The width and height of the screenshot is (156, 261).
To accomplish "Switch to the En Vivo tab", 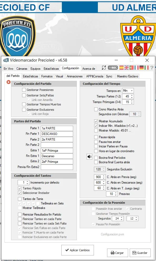I will [x=8, y=69].
